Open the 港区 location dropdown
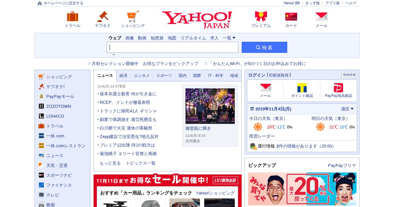Viewport: 394px width, 207px height. click(347, 109)
